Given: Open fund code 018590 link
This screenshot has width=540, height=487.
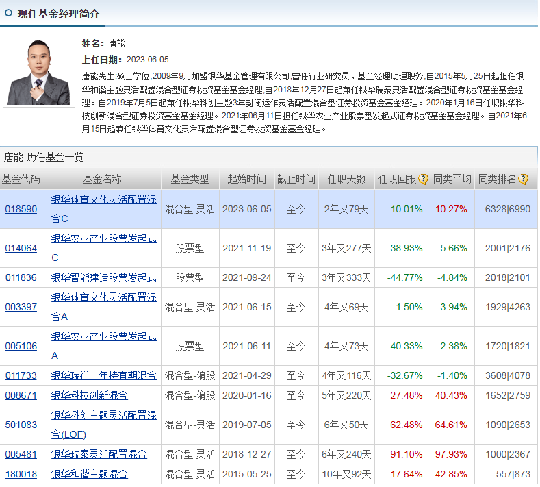Looking at the screenshot, I should [x=21, y=209].
